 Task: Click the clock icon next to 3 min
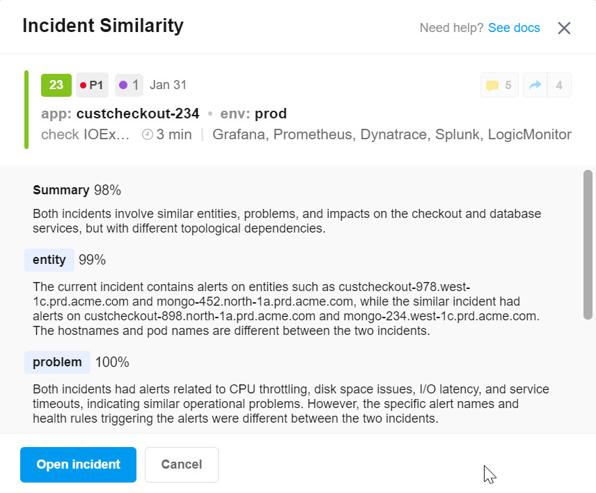tap(146, 134)
